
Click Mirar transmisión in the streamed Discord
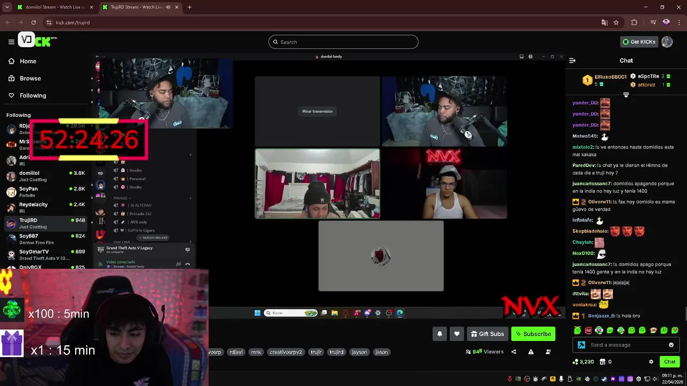tap(317, 112)
